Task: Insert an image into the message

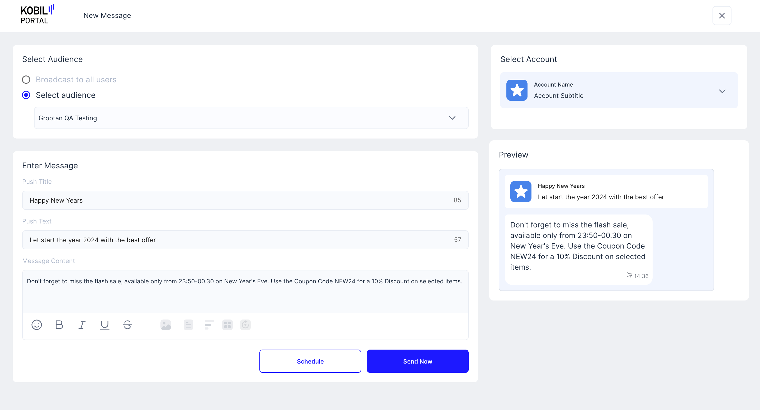Action: tap(165, 325)
